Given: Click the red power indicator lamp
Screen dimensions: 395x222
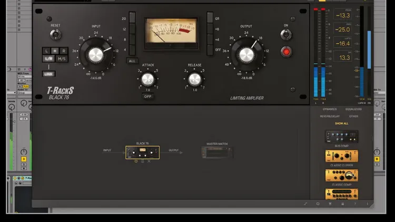Looking at the screenshot, I should click(x=286, y=52).
